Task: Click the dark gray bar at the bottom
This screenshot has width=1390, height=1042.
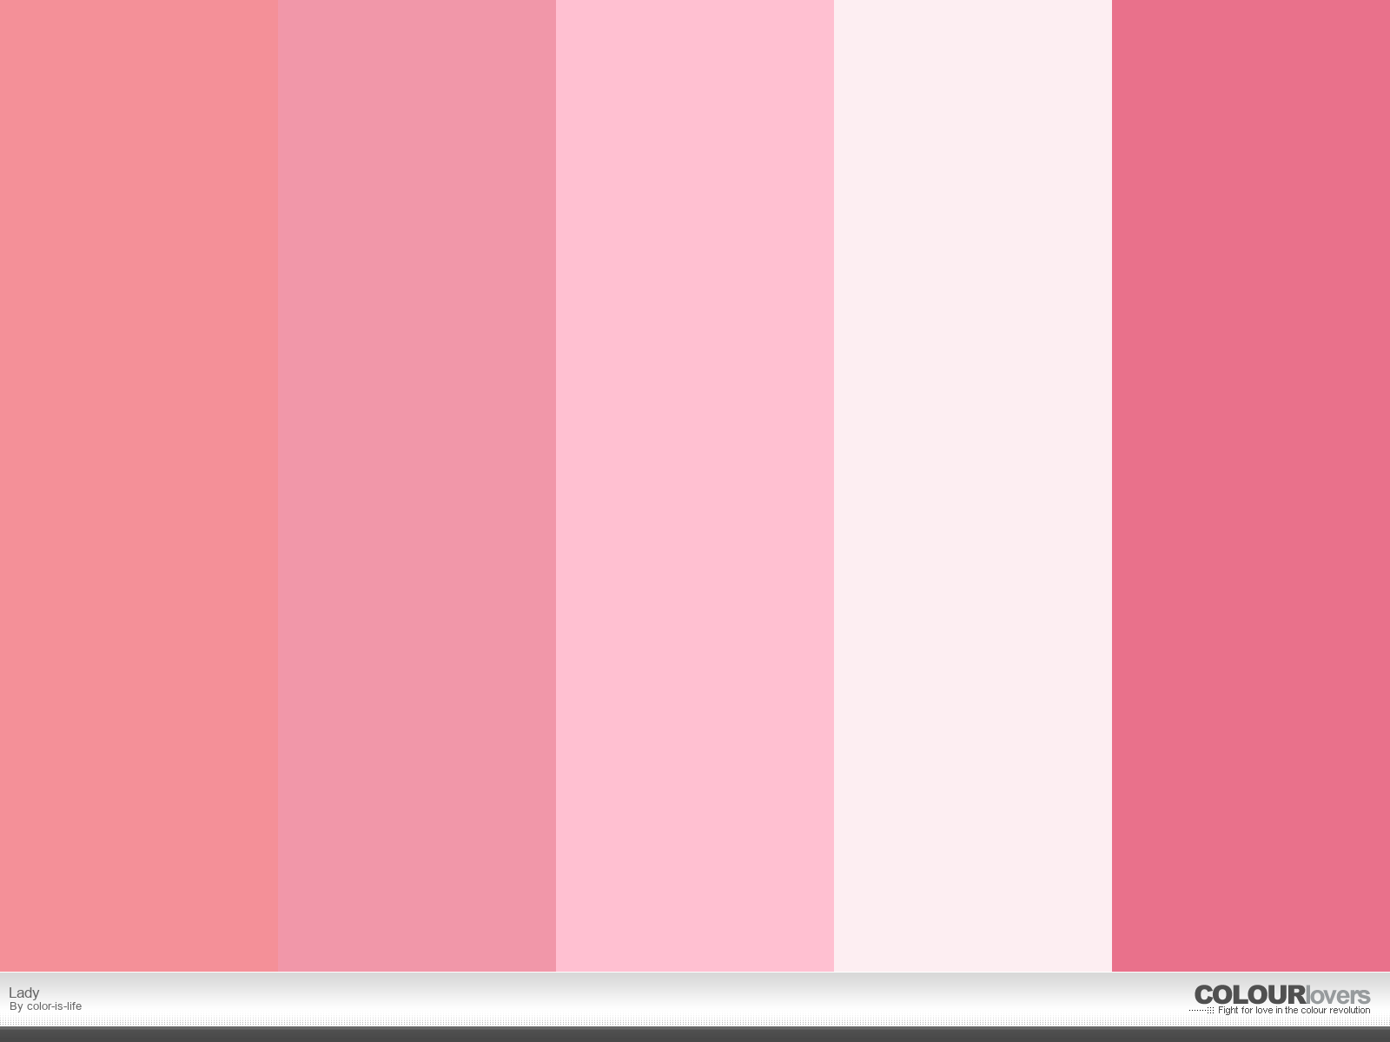Action: coord(695,1034)
